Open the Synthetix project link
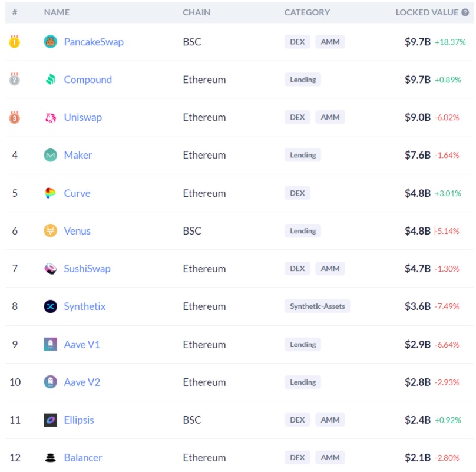Screen dimensions: 476x472 click(85, 306)
